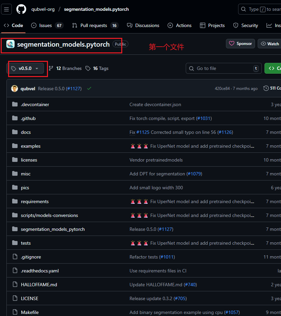This screenshot has height=316, width=281.
Task: Open the qubvel-org owner link
Action: [43, 9]
